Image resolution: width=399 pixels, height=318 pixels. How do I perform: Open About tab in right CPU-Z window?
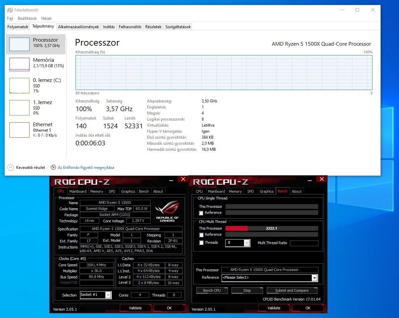297,191
